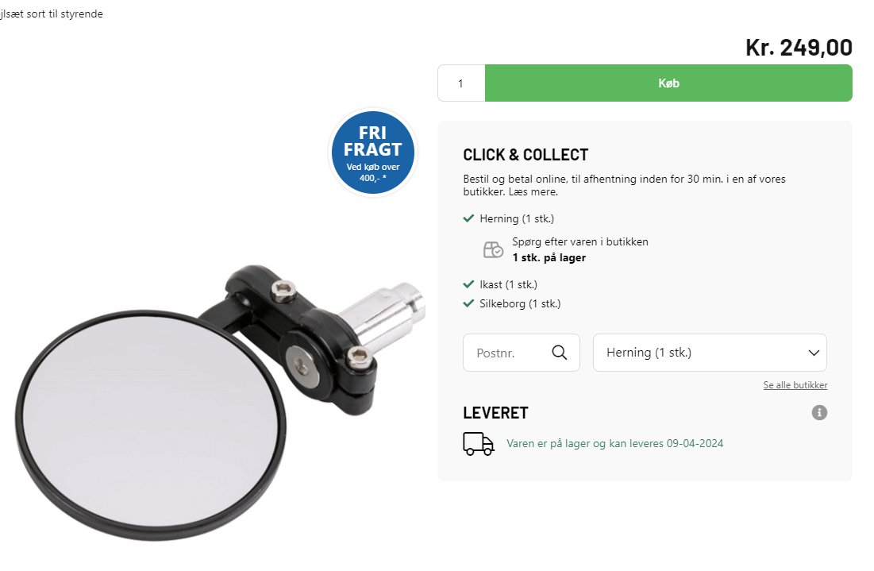
Task: Click the magnifier search icon in Postnr. field
Action: click(559, 353)
